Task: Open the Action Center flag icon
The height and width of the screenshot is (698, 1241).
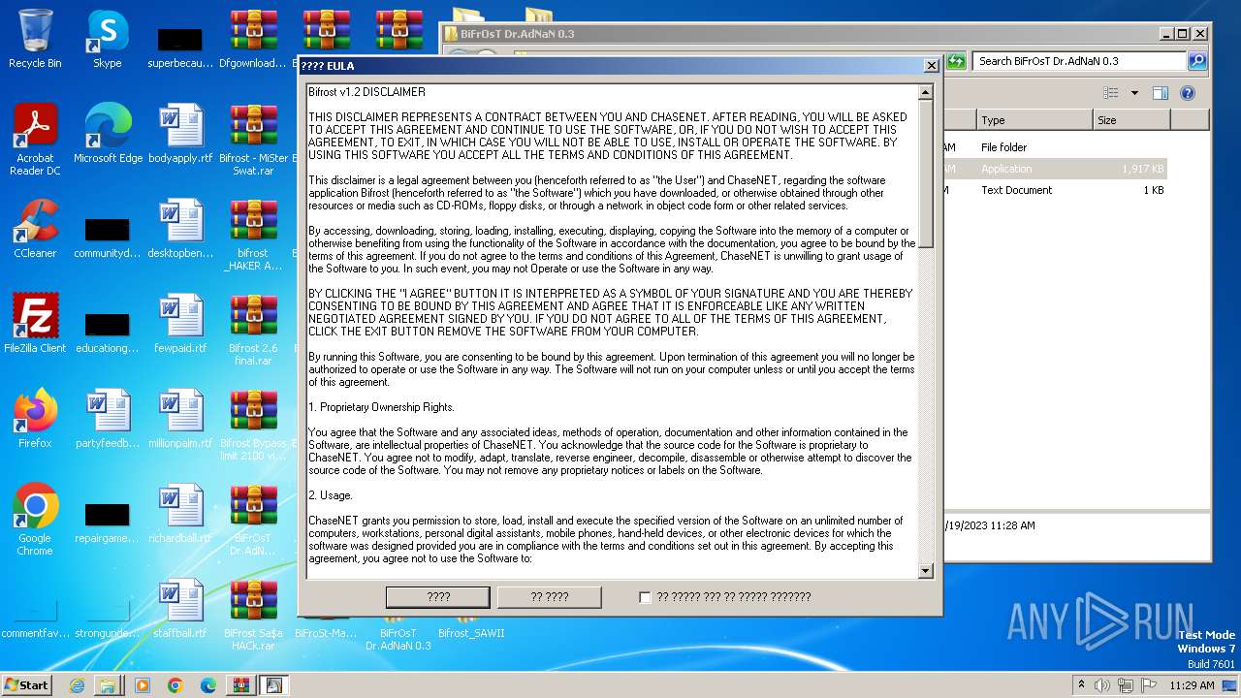Action: [x=1149, y=684]
